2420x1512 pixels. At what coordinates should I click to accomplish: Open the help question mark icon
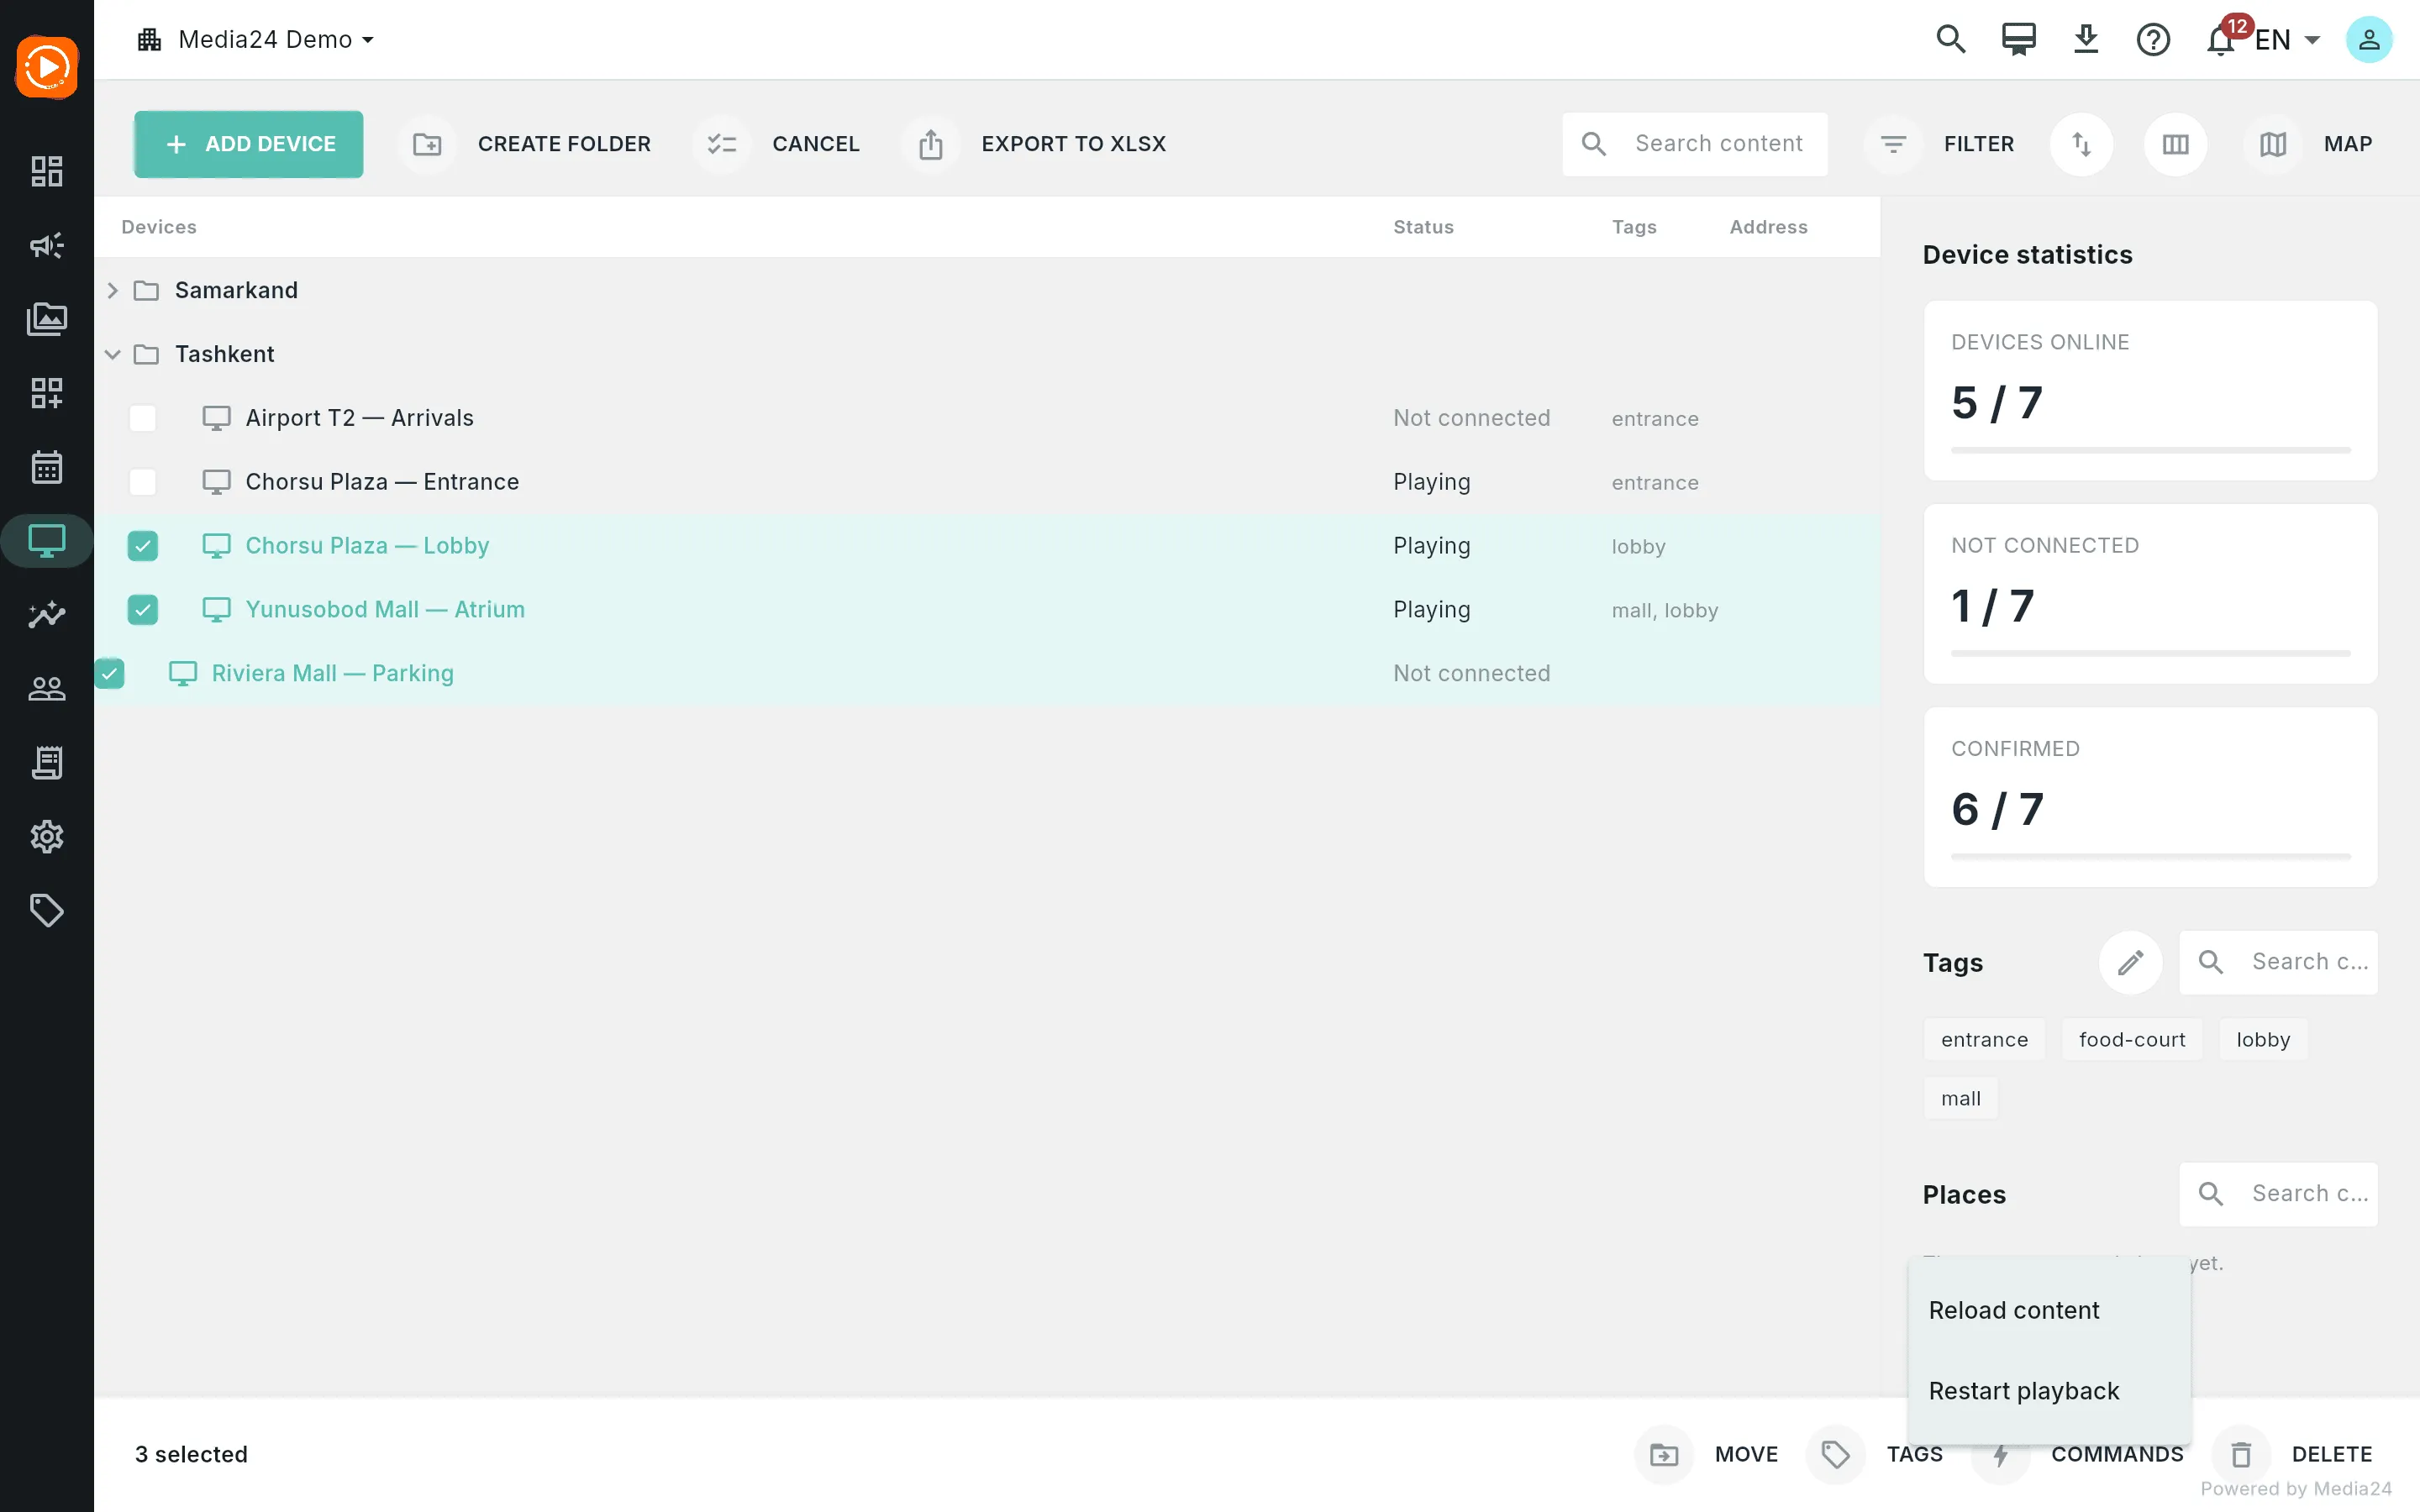(2153, 40)
